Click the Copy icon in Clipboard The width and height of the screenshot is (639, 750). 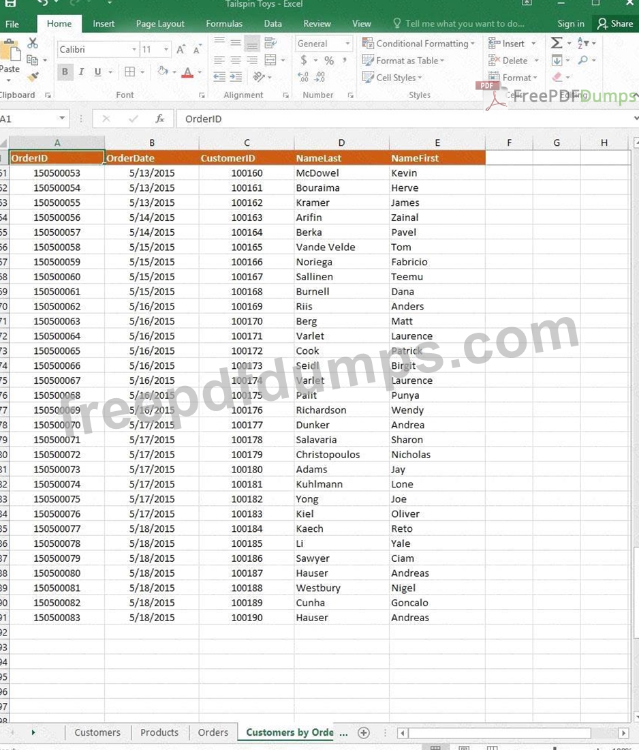[x=33, y=60]
